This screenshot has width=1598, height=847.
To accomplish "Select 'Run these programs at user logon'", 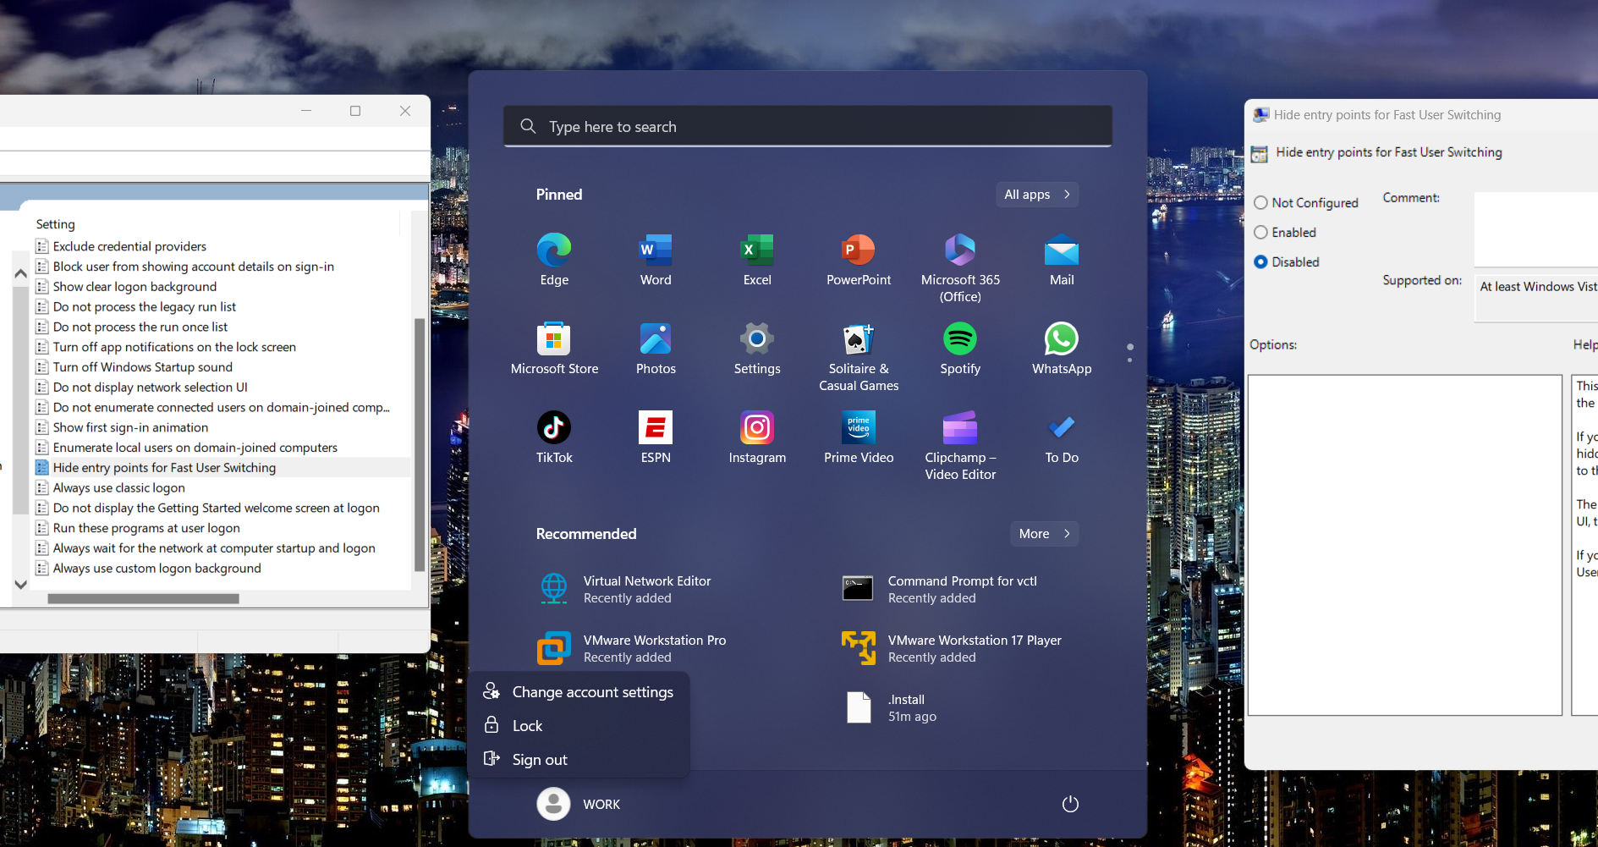I will 146,529.
